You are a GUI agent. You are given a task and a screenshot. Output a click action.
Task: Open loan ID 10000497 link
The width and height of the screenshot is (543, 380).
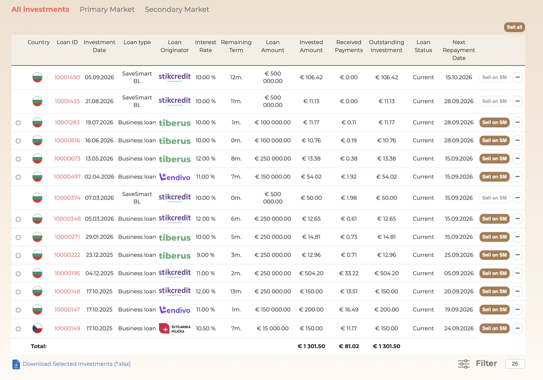tap(67, 177)
